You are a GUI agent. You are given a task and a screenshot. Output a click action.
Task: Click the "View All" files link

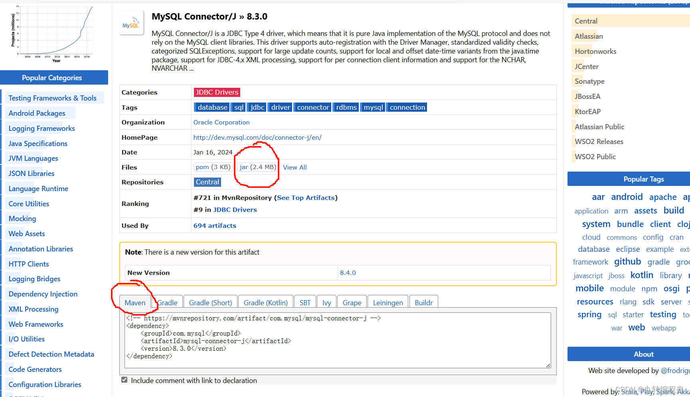(x=295, y=167)
